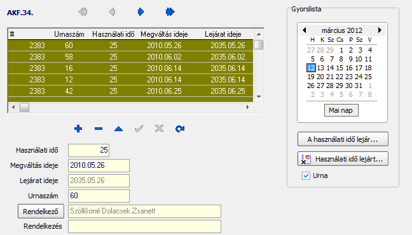Click calendar icon on Használati idő lejárt button
Screen dimensions: 412x235
pos(306,159)
